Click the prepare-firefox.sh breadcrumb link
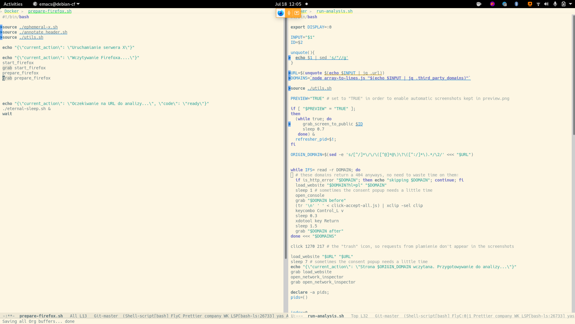575x324 pixels. coord(50,11)
